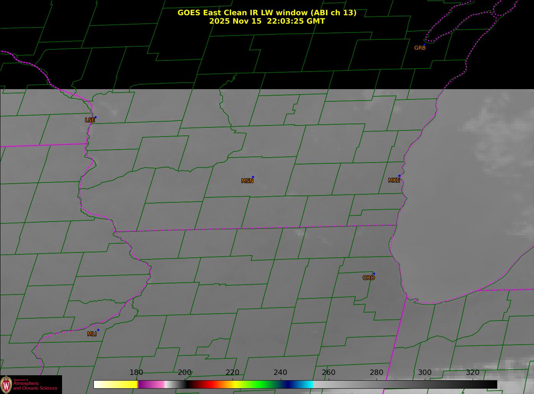Select the ORD station label
534x394 pixels.
369,278
